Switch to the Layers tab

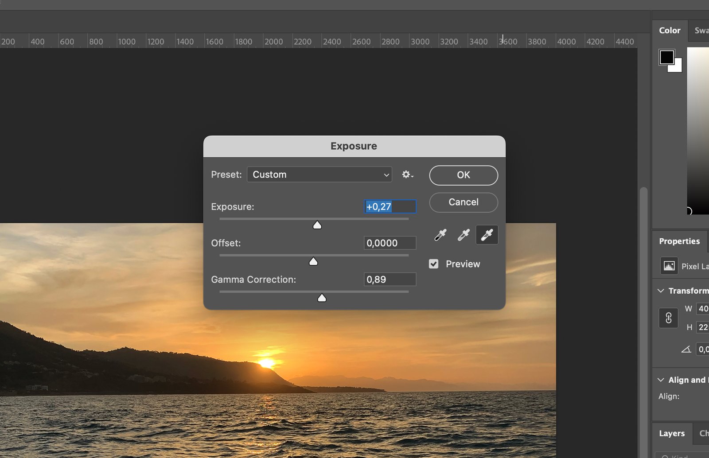tap(671, 434)
